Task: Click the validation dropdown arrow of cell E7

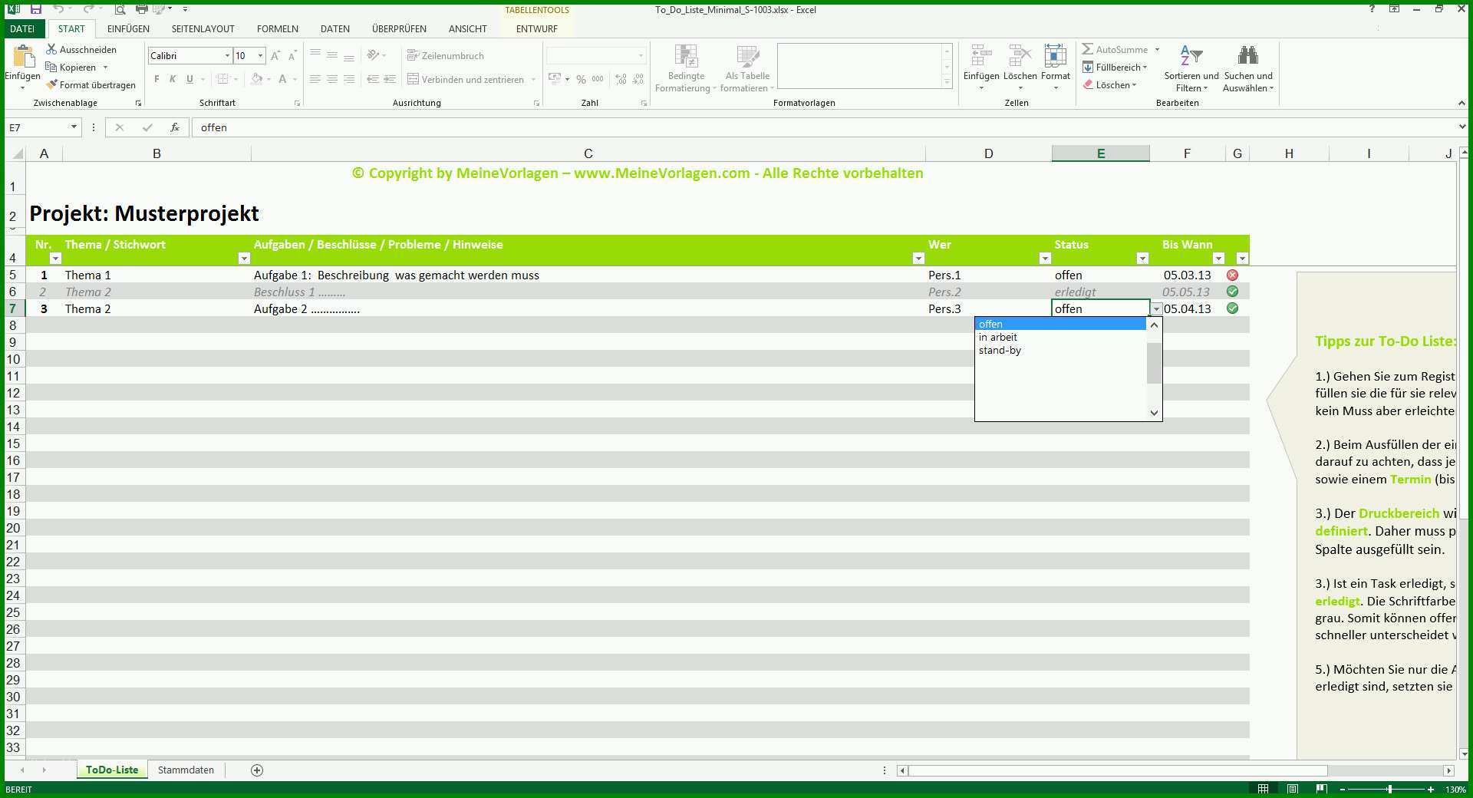Action: [1156, 308]
